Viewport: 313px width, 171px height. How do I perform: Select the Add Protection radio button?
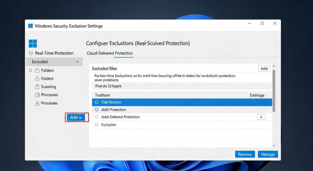[x=97, y=110]
